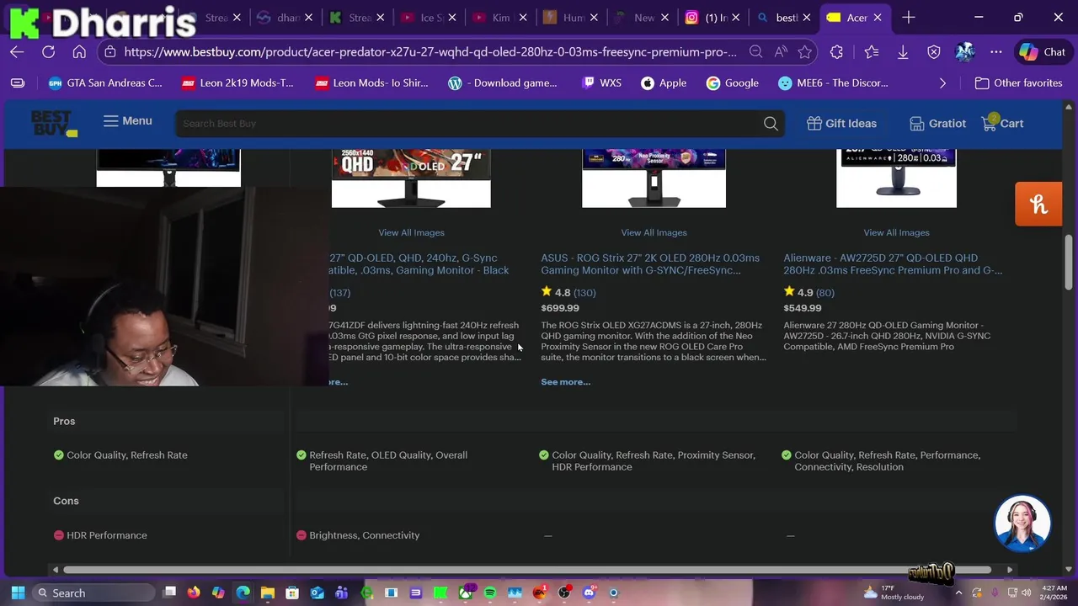The height and width of the screenshot is (606, 1078).
Task: Open a new browser tab
Action: click(908, 18)
